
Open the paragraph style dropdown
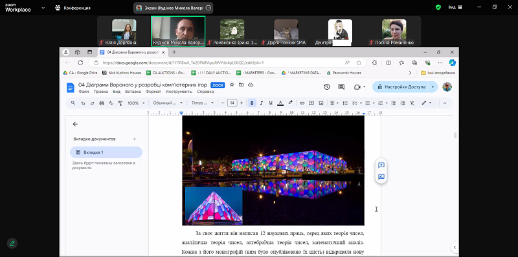(168, 103)
